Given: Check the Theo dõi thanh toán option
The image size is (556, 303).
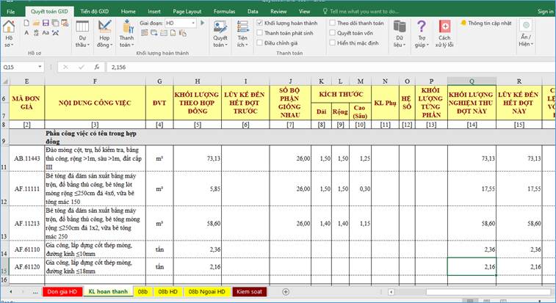Looking at the screenshot, I should click(333, 23).
